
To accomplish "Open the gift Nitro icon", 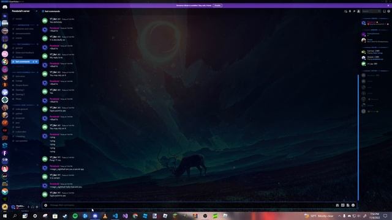I will tap(337, 205).
